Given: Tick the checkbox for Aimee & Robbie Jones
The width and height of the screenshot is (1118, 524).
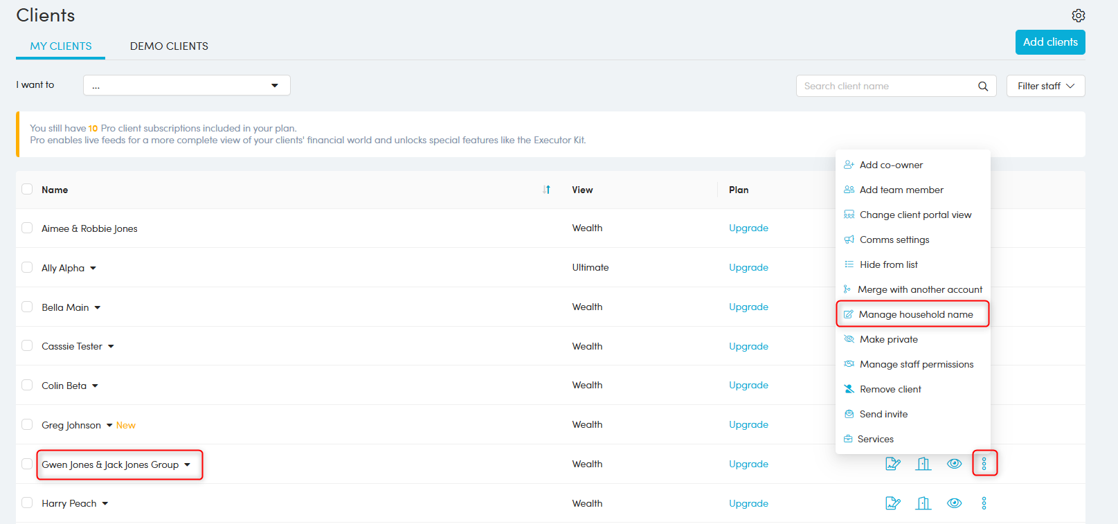Looking at the screenshot, I should pos(27,228).
